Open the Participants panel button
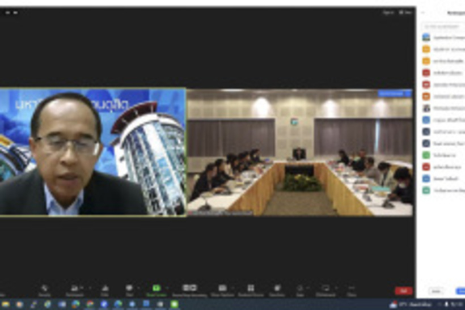 click(74, 290)
